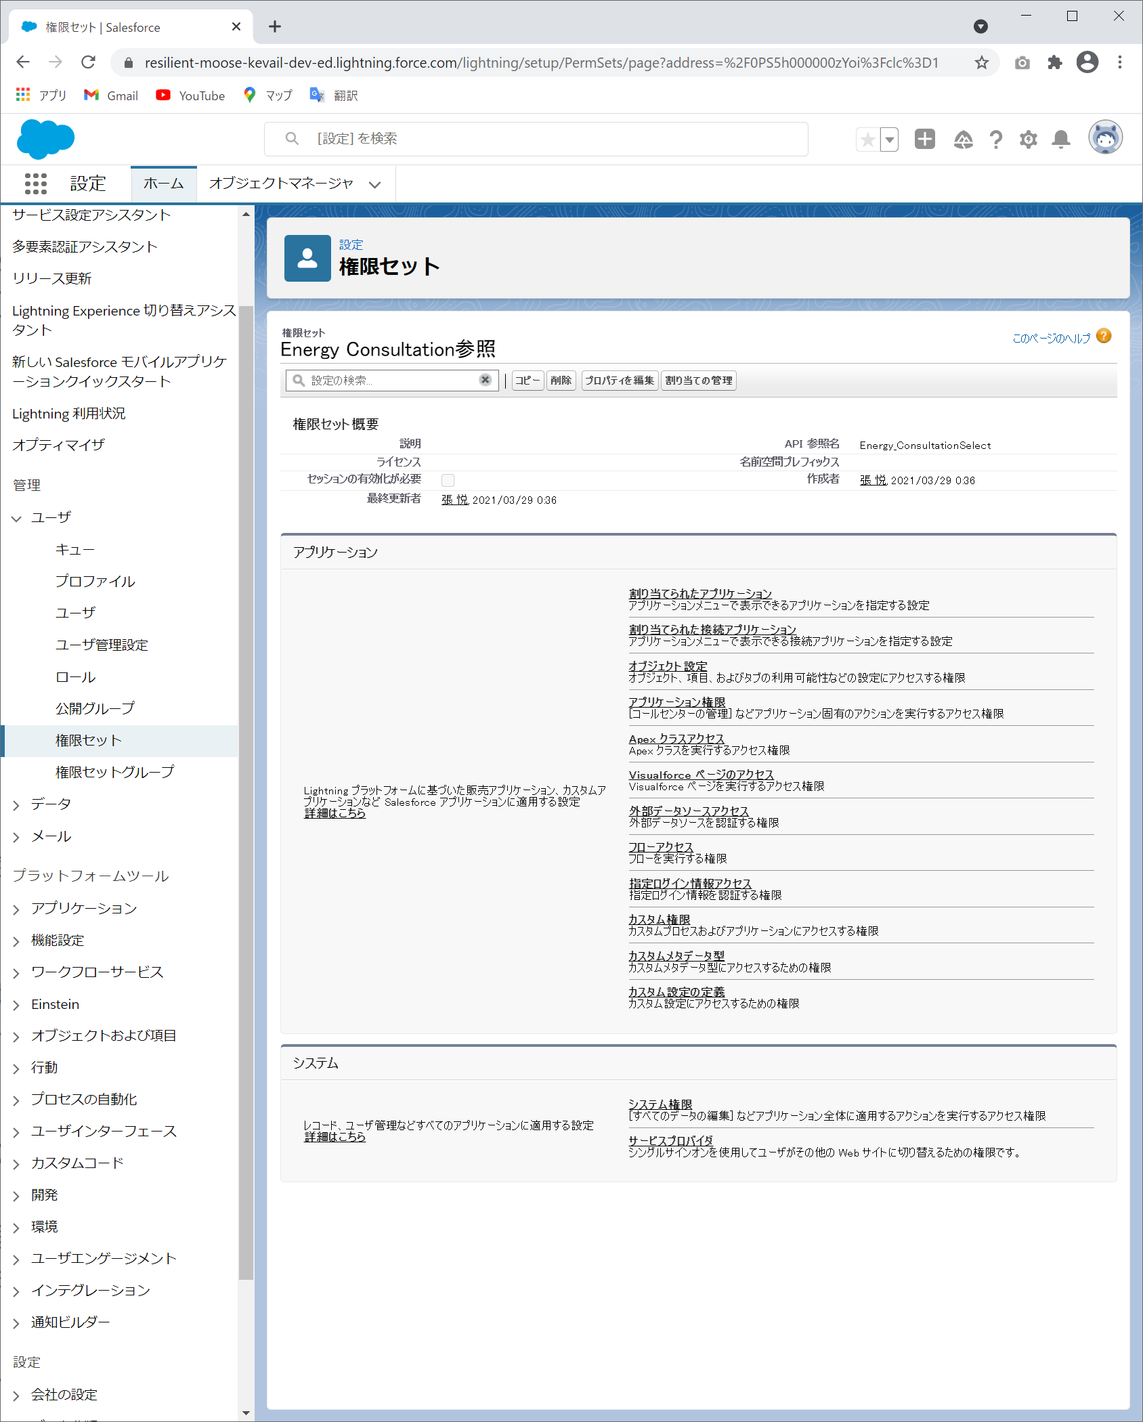Open the アプリ bookmarks shortcut
The image size is (1143, 1422).
41,95
